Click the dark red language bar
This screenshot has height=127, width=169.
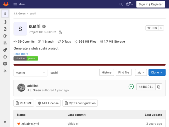[x=90, y=65]
